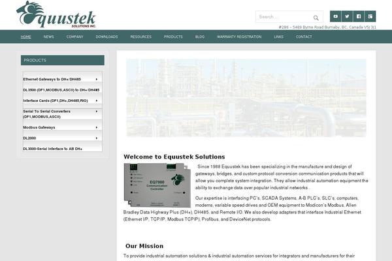Go to the Home menu item

click(x=25, y=37)
